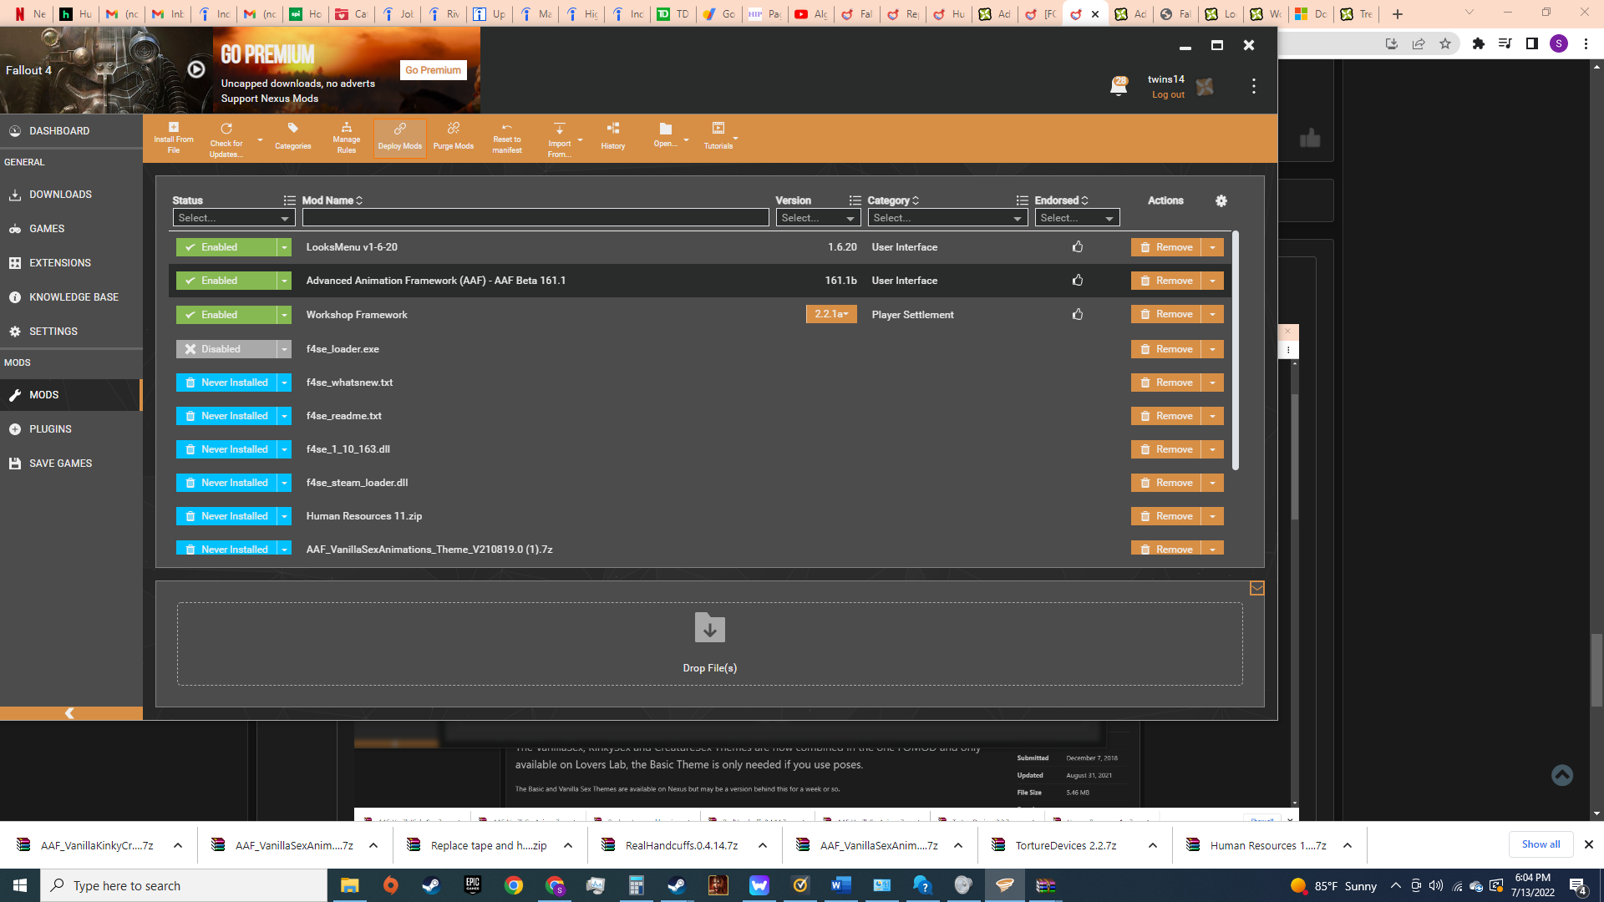Open Games section in sidebar
Viewport: 1604px width, 902px height.
tap(71, 229)
